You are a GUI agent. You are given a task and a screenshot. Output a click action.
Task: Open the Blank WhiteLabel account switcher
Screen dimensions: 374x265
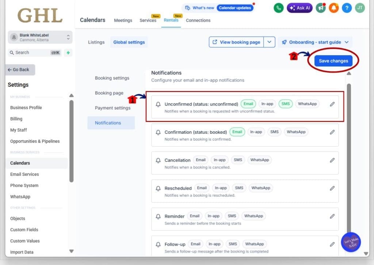click(x=40, y=37)
